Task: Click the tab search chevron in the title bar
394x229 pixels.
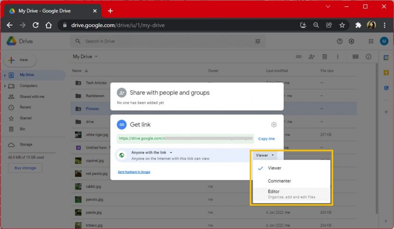Action: click(328, 7)
